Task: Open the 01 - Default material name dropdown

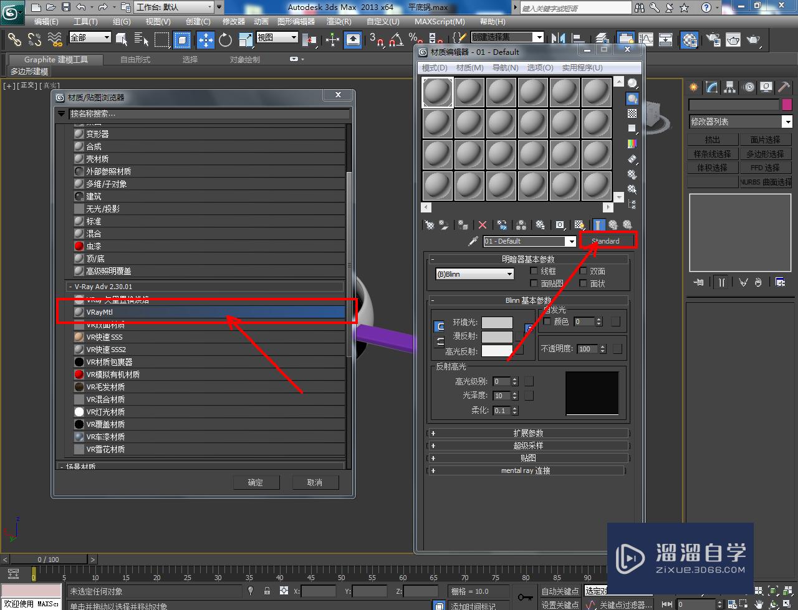Action: [x=529, y=241]
